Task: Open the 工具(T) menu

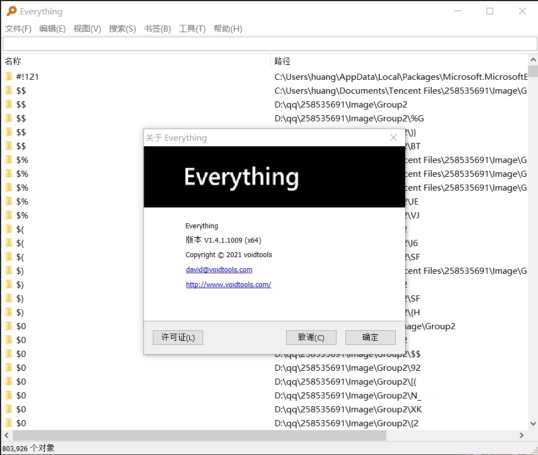Action: 192,29
